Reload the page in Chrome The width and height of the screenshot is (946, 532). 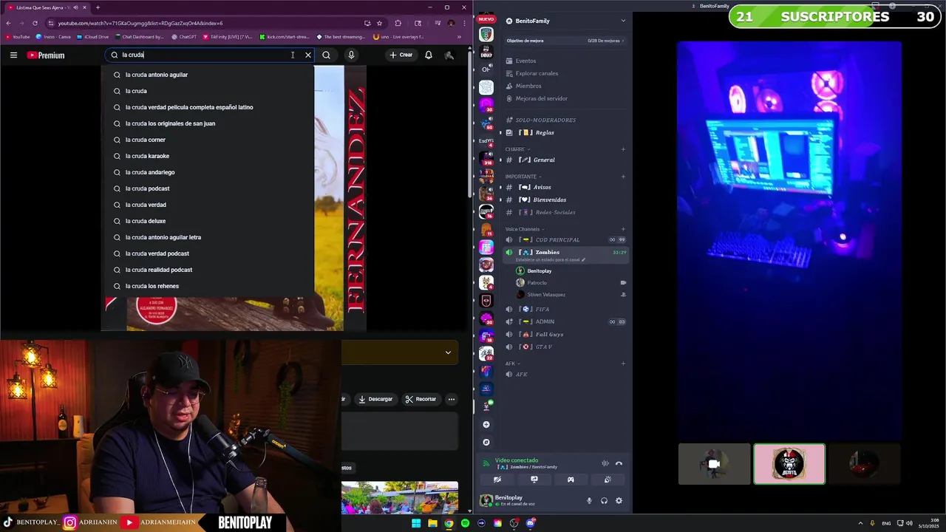35,23
